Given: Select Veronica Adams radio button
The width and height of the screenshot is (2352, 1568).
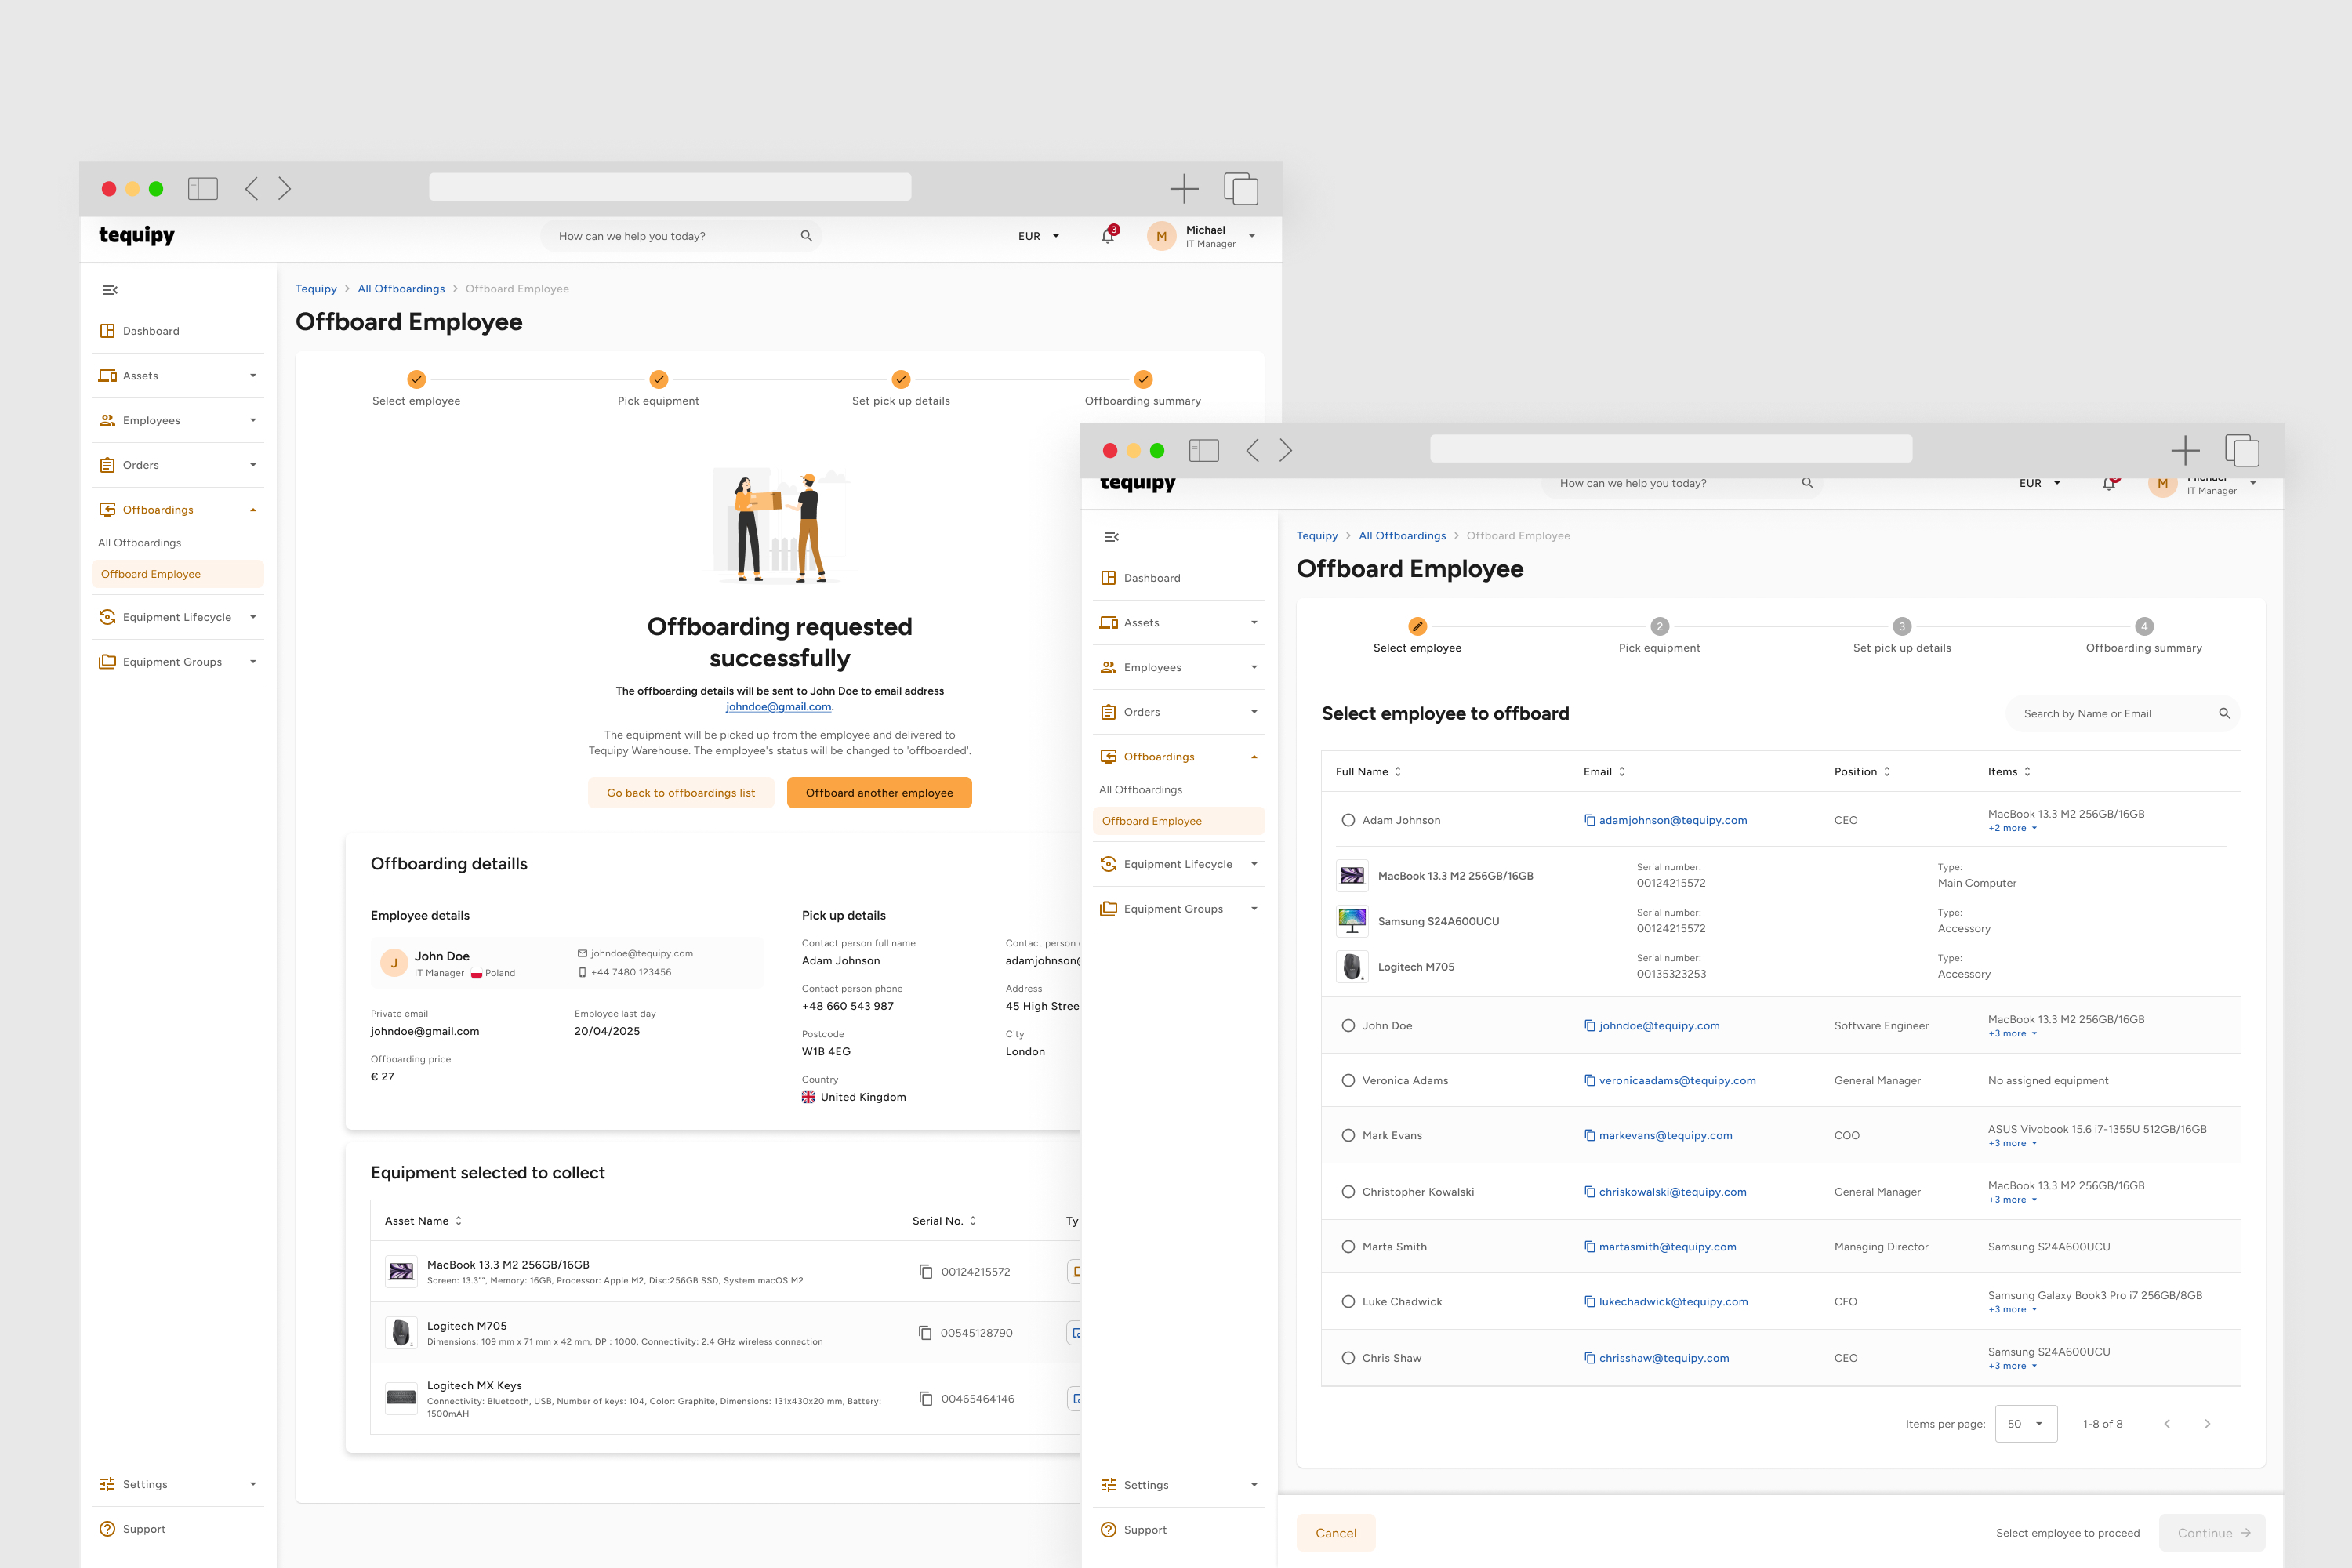Looking at the screenshot, I should (x=1348, y=1080).
